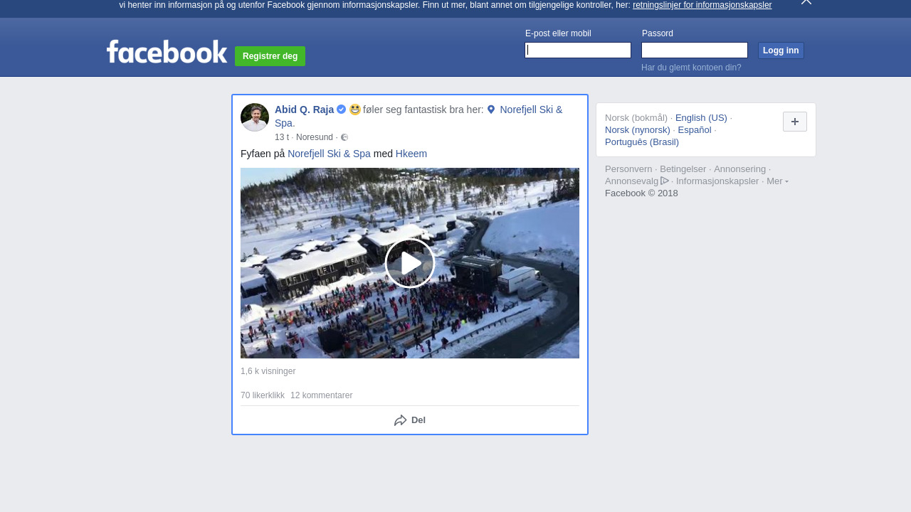911x512 pixels.
Task: Play the Norefjell video
Action: pyautogui.click(x=410, y=263)
